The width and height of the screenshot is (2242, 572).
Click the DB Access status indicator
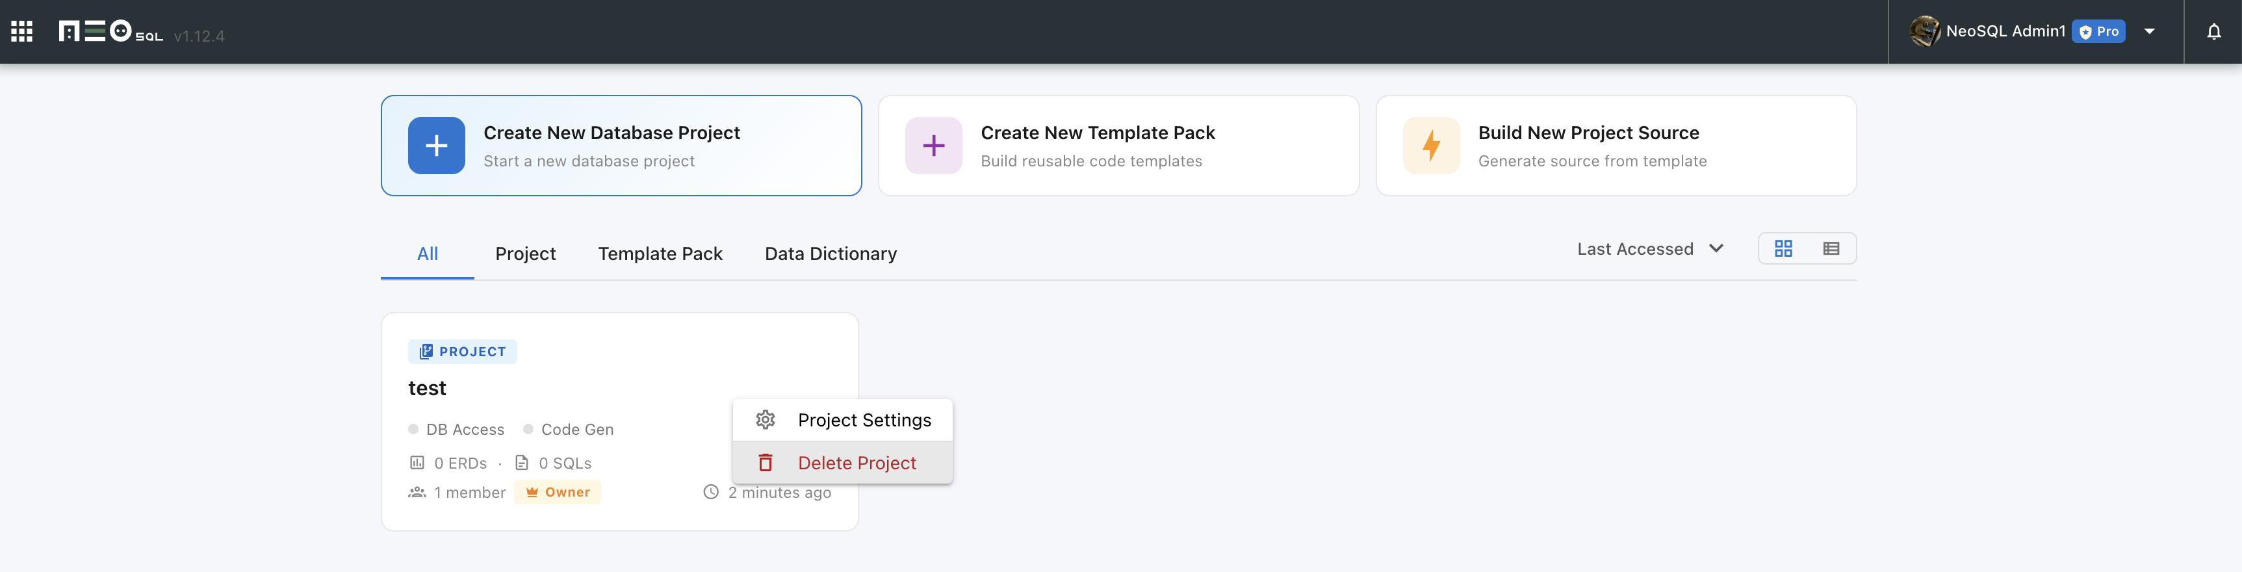pos(456,429)
